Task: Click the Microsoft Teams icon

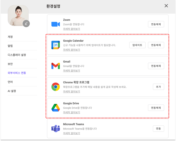Action: 56,128
